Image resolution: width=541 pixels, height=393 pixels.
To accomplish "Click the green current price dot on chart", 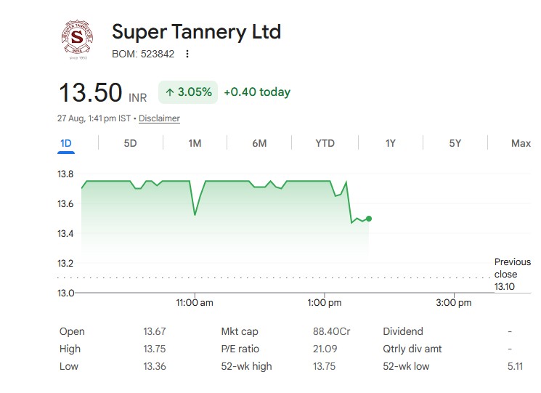I will click(x=369, y=219).
